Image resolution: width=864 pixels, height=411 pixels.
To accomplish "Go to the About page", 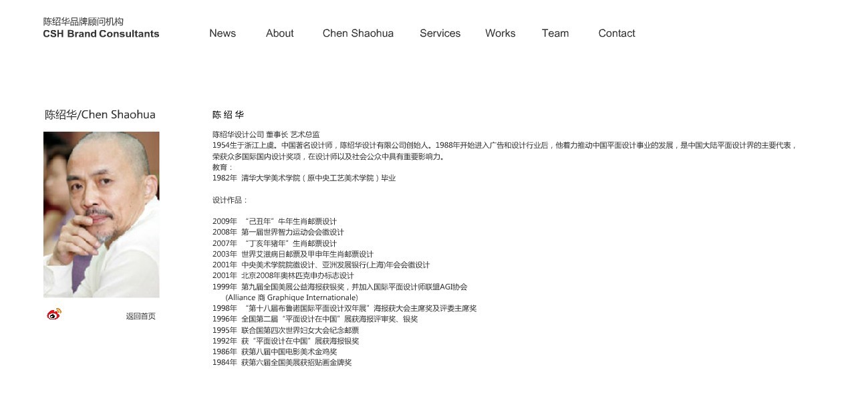I will click(279, 33).
